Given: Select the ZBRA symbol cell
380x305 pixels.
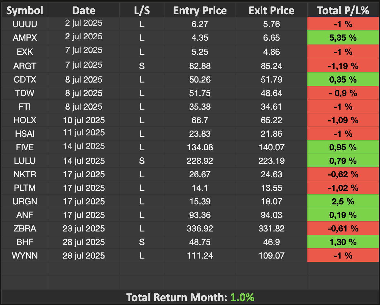Looking at the screenshot, I should point(25,229).
